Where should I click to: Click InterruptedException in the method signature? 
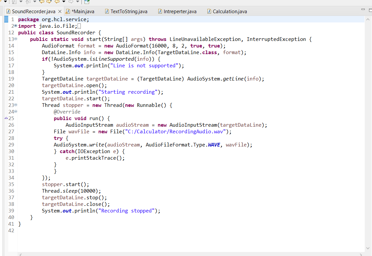(276, 39)
